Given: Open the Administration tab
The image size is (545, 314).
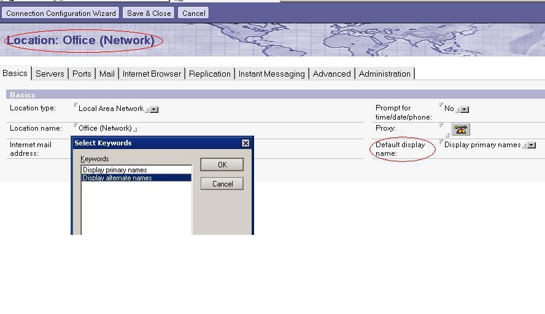Looking at the screenshot, I should click(x=384, y=74).
